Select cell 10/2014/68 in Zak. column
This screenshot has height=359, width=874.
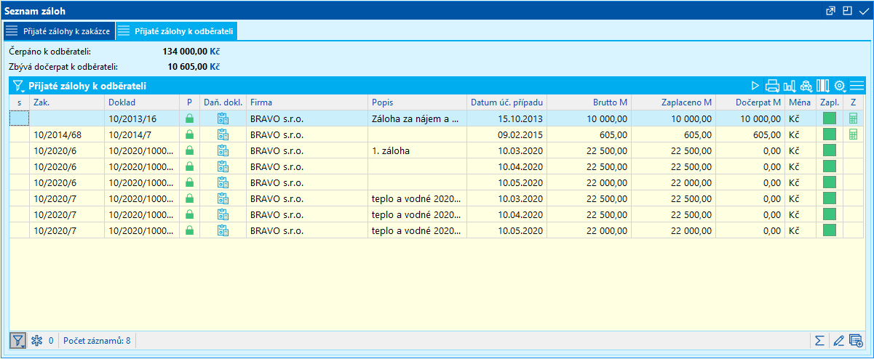pos(67,134)
